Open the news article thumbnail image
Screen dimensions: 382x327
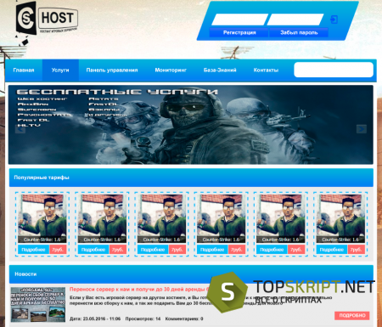[38, 304]
